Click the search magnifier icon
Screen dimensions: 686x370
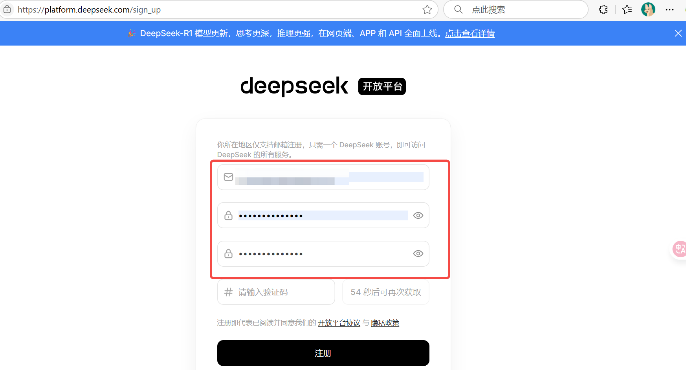(458, 9)
